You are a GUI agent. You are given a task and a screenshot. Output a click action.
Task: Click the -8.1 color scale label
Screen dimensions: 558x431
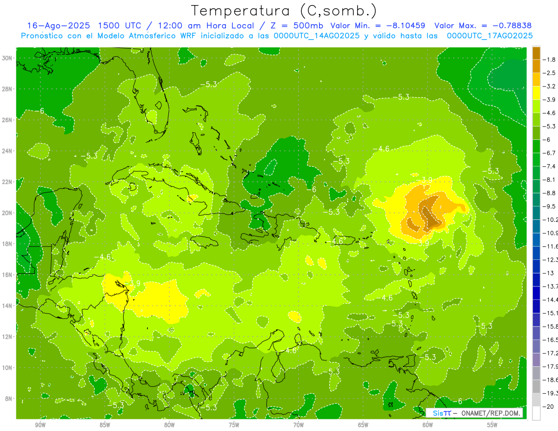tap(549, 179)
